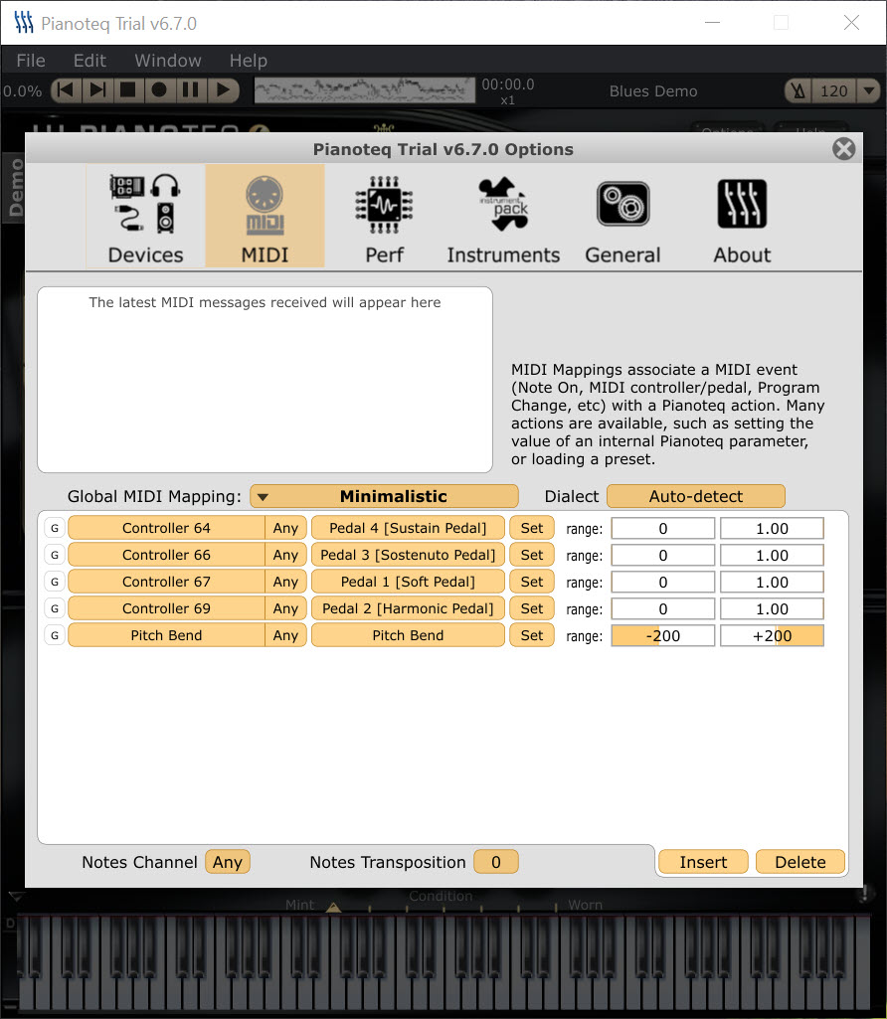Open the Instruments pack tab
The height and width of the screenshot is (1019, 887).
click(x=503, y=217)
